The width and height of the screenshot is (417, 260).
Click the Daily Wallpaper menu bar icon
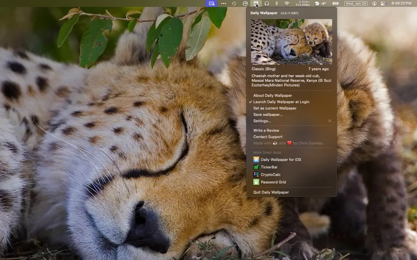click(x=256, y=4)
